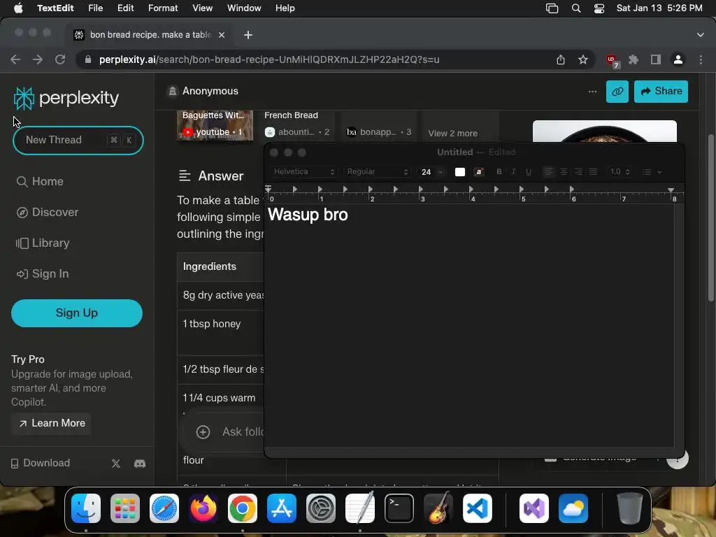Viewport: 716px width, 537px height.
Task: Set right text alignment in TextEdit
Action: (578, 172)
